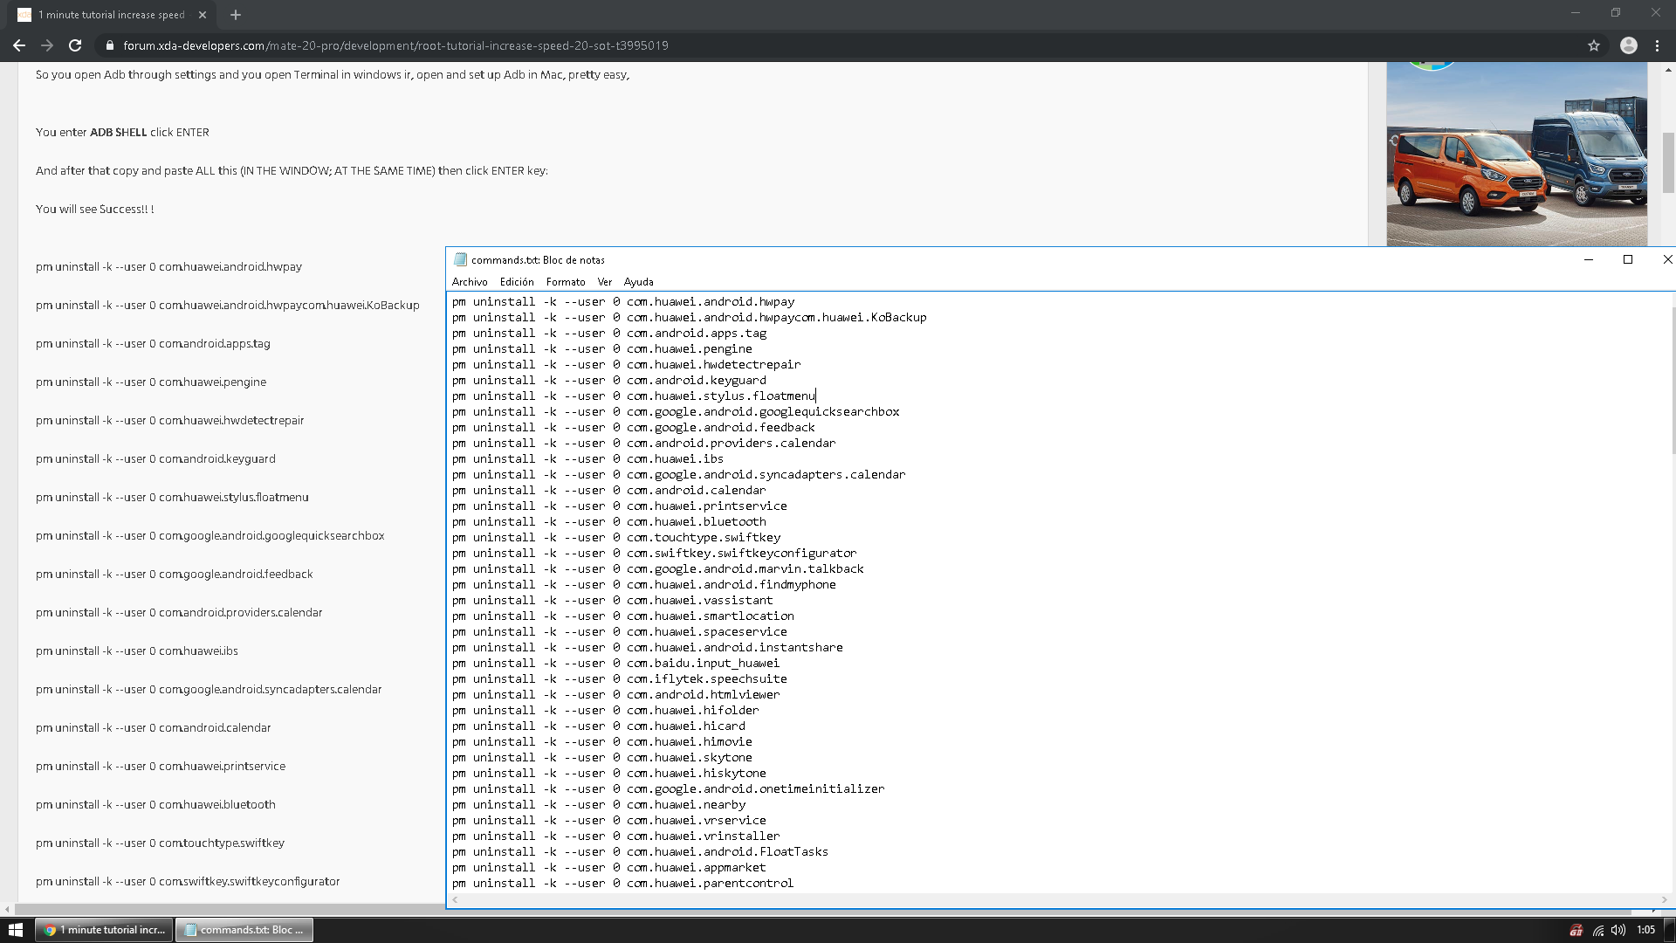Open the Chrome profile avatar
This screenshot has width=1676, height=943.
[x=1628, y=45]
